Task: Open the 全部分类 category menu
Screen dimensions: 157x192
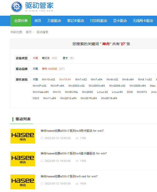Action: (x=21, y=21)
